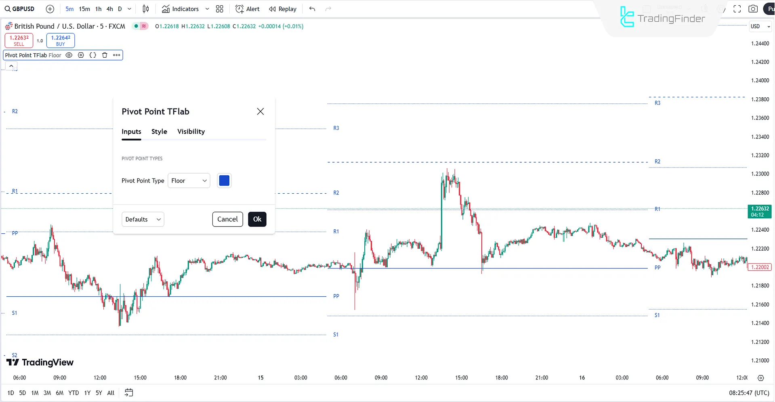
Task: Open the indicator source code braces icon
Action: point(92,55)
